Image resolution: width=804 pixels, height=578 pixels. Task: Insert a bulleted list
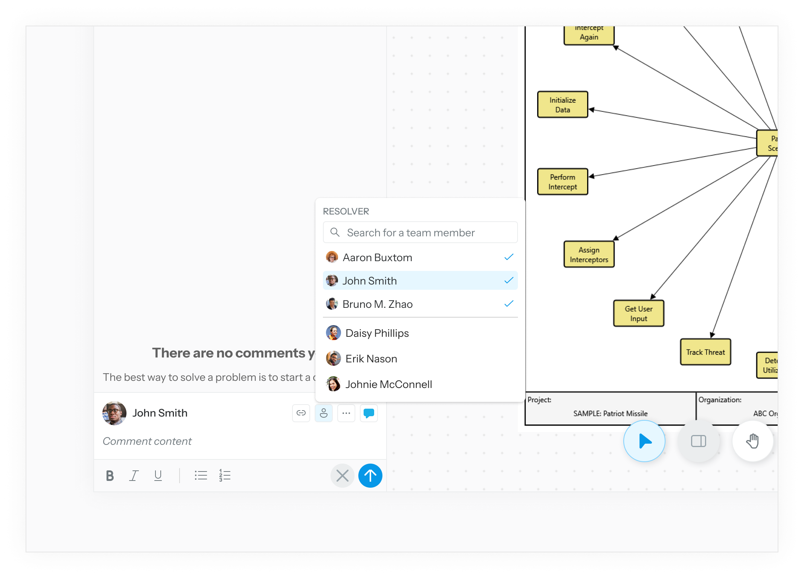[201, 476]
